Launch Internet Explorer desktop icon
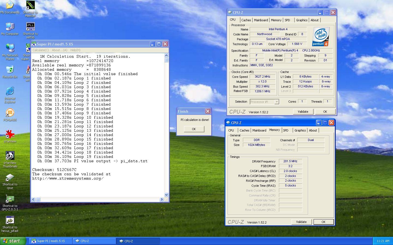Screen dimensions: 393x245 (10, 95)
